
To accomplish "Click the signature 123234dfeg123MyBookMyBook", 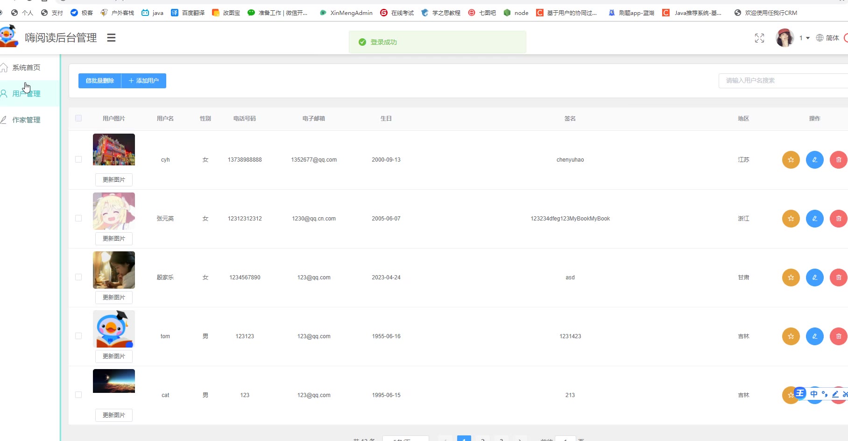I will pyautogui.click(x=570, y=219).
